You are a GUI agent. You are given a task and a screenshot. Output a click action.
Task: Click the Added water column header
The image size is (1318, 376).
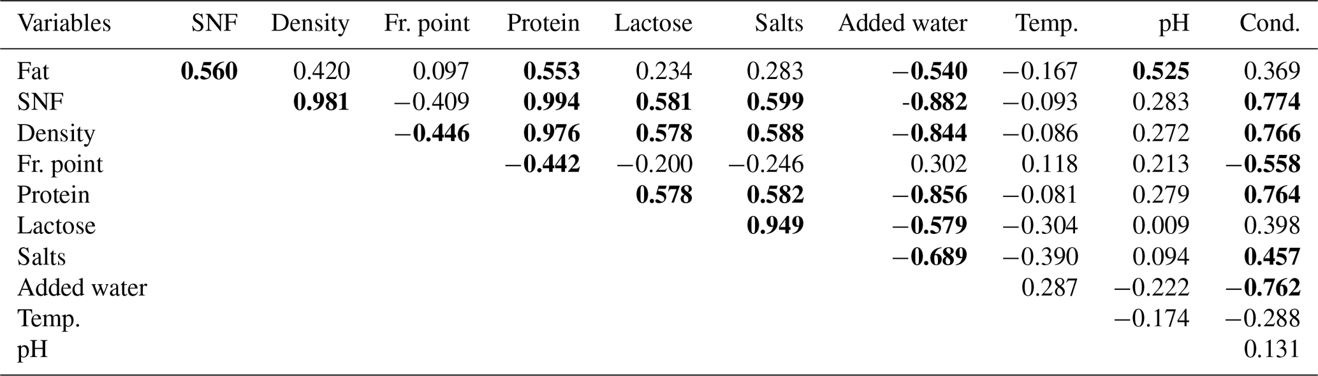pyautogui.click(x=902, y=24)
